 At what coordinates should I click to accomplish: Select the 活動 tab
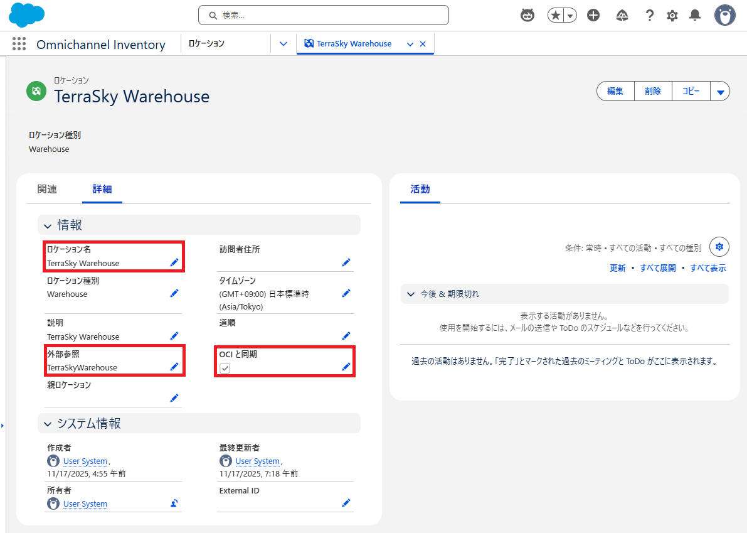[420, 189]
